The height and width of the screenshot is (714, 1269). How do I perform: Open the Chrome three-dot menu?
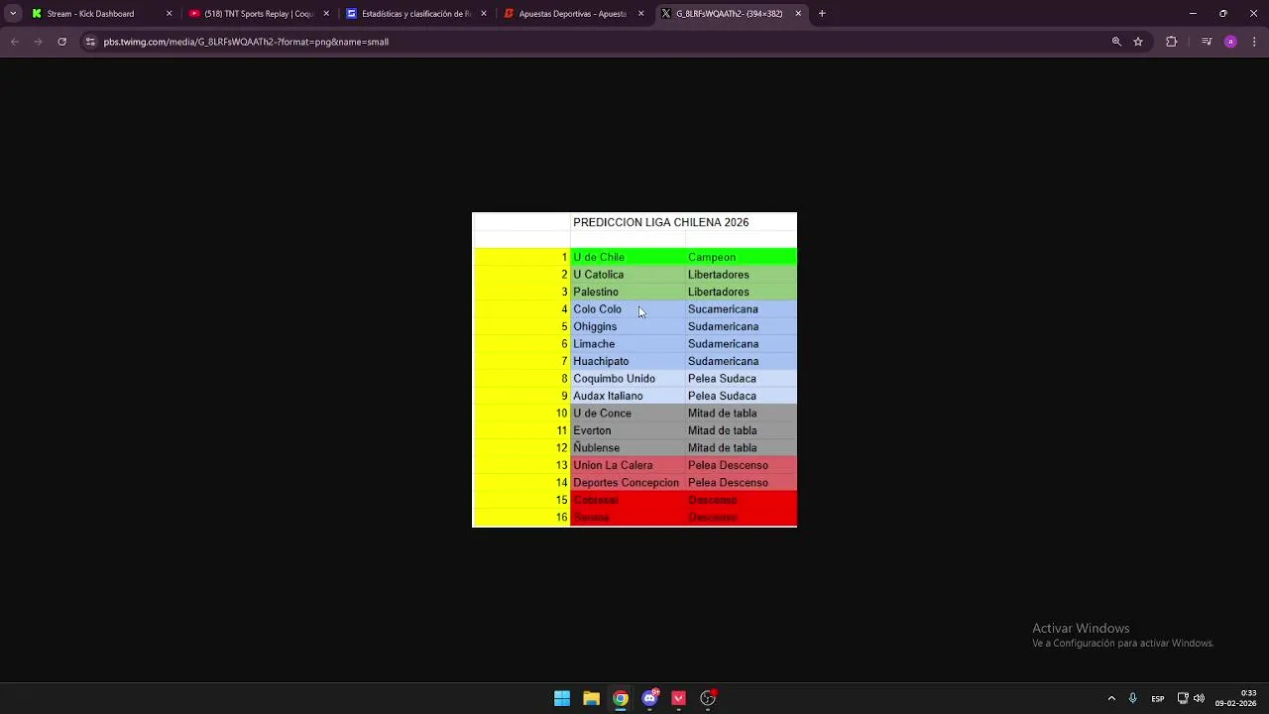(x=1254, y=42)
